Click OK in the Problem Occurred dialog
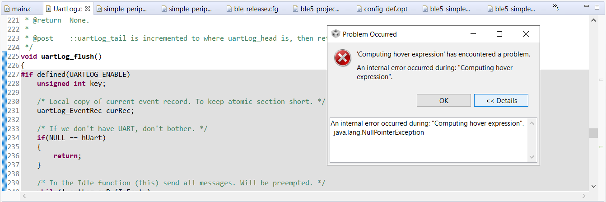Screen dimensions: 606x202 pos(444,100)
